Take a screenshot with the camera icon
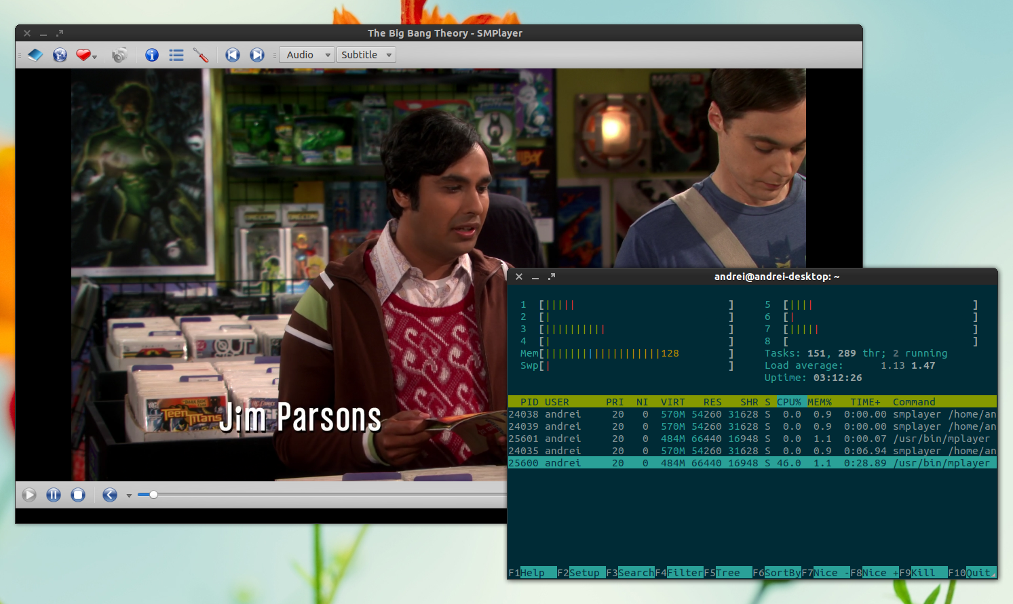The image size is (1013, 604). 119,55
